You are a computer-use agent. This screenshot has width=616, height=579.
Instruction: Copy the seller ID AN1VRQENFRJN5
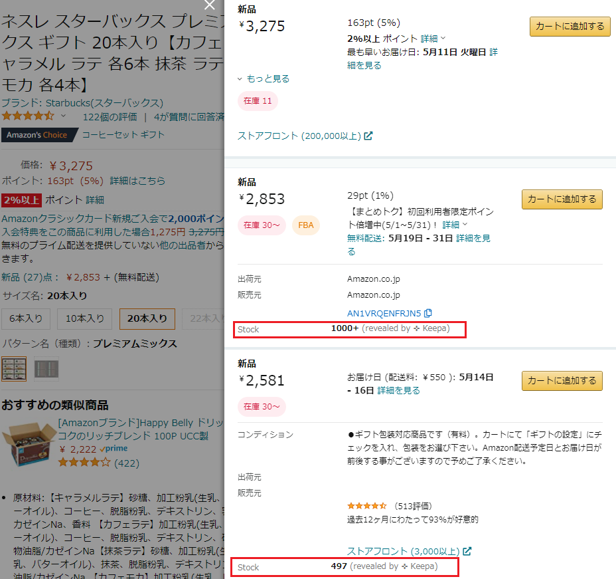coord(428,313)
